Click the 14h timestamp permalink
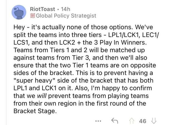169x125 pixels. pos(66,9)
